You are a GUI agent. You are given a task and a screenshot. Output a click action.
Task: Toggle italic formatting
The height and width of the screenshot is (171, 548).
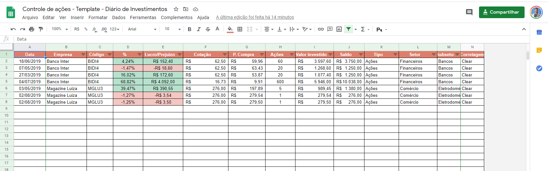pyautogui.click(x=199, y=29)
